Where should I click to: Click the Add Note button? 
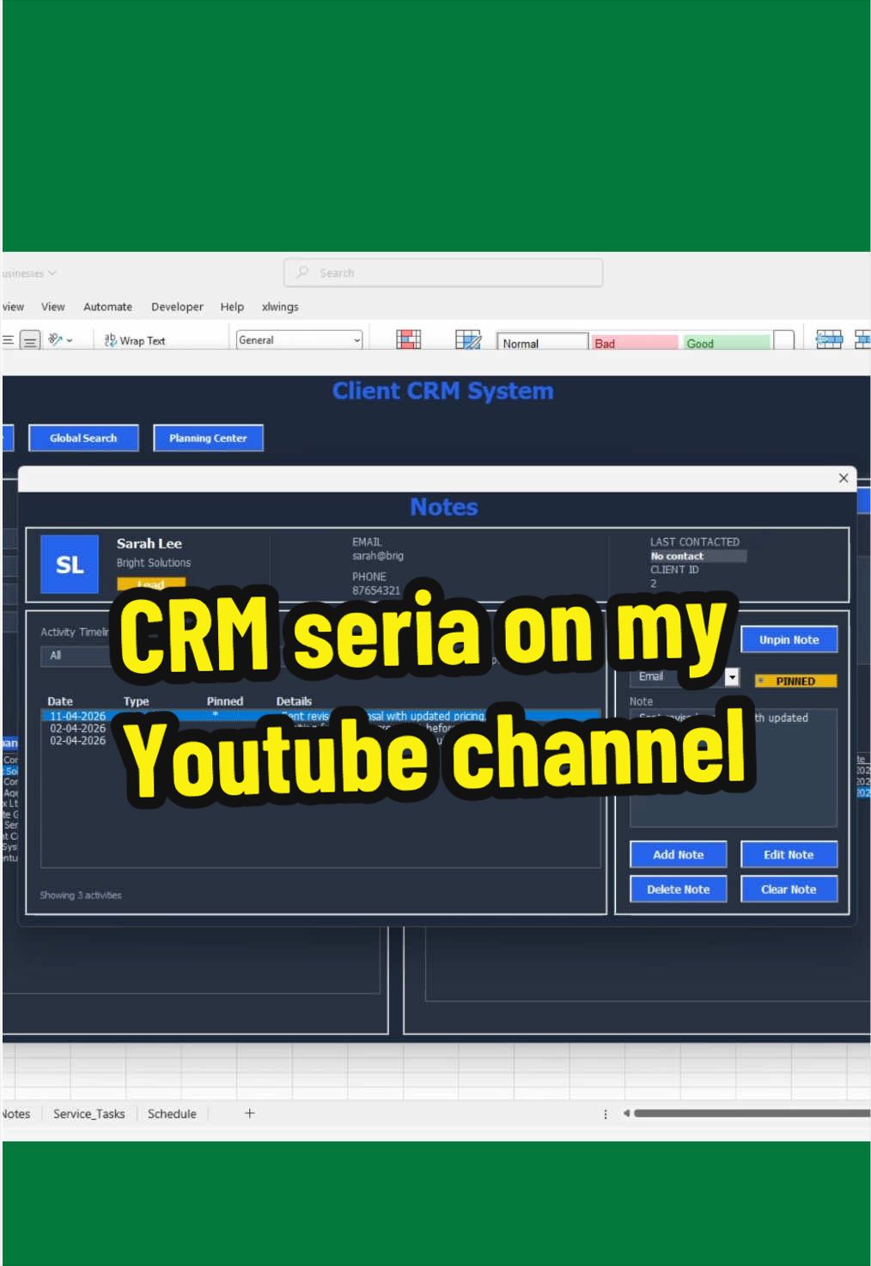[x=679, y=854]
